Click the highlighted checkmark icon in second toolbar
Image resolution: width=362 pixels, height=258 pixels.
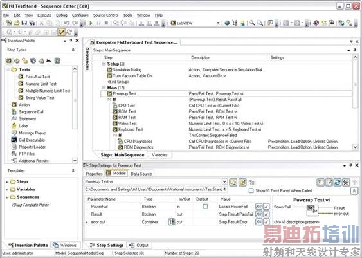point(62,32)
